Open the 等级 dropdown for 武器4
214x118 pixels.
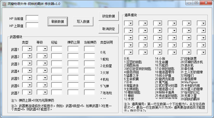pos(42,70)
